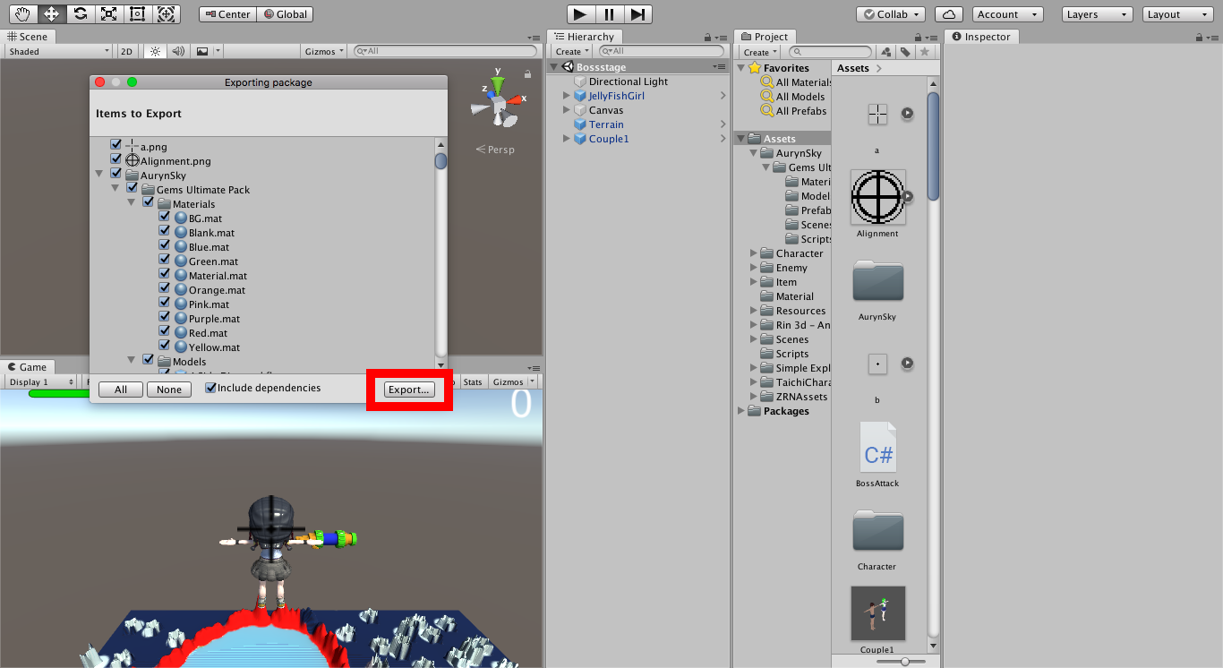Uncheck BG.mat in export list
The width and height of the screenshot is (1223, 668).
(x=164, y=216)
